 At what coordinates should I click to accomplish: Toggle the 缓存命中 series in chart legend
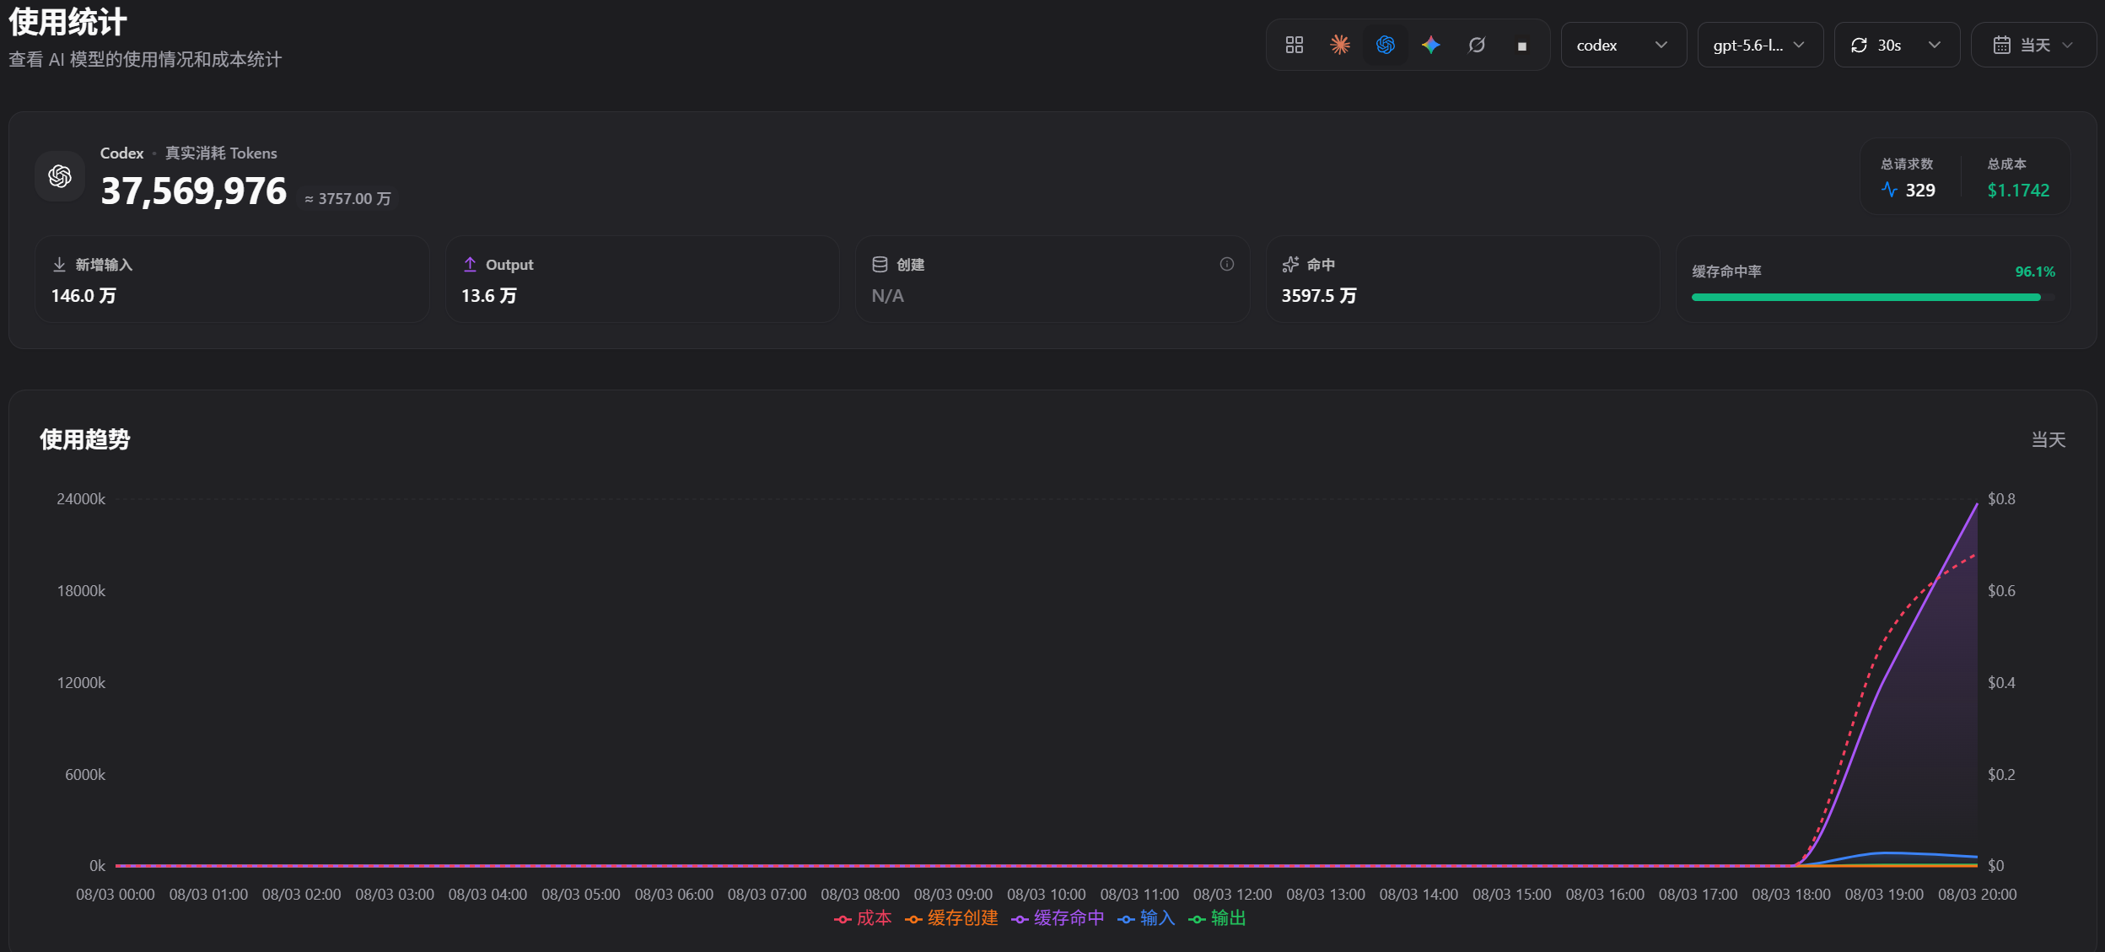point(1058,918)
